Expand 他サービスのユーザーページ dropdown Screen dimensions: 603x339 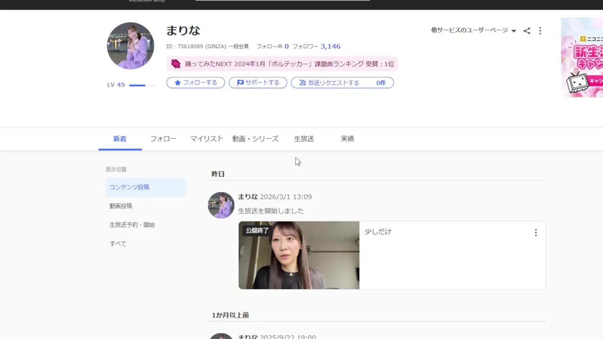click(x=473, y=30)
